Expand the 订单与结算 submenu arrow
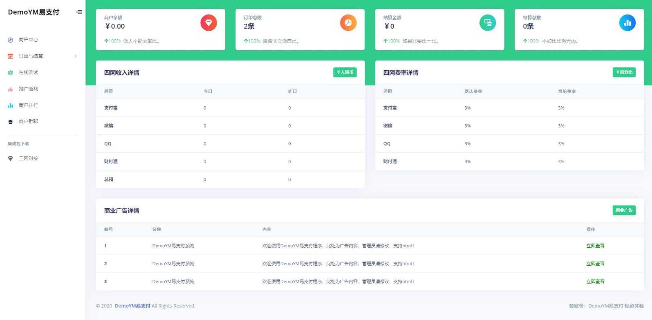The image size is (652, 320). (76, 56)
